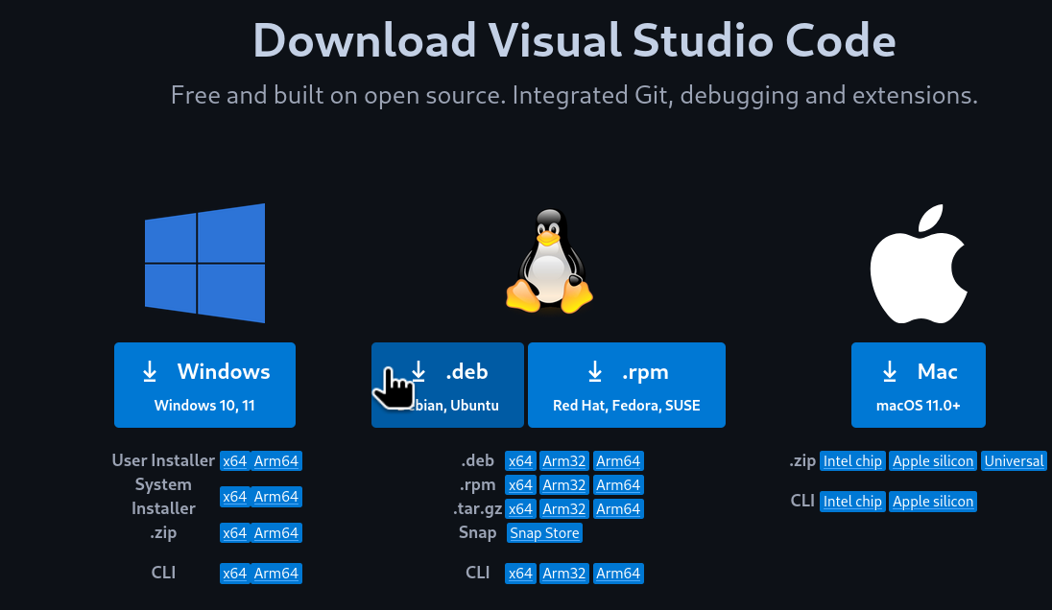Select Arm64 link for Windows System Installer

276,497
